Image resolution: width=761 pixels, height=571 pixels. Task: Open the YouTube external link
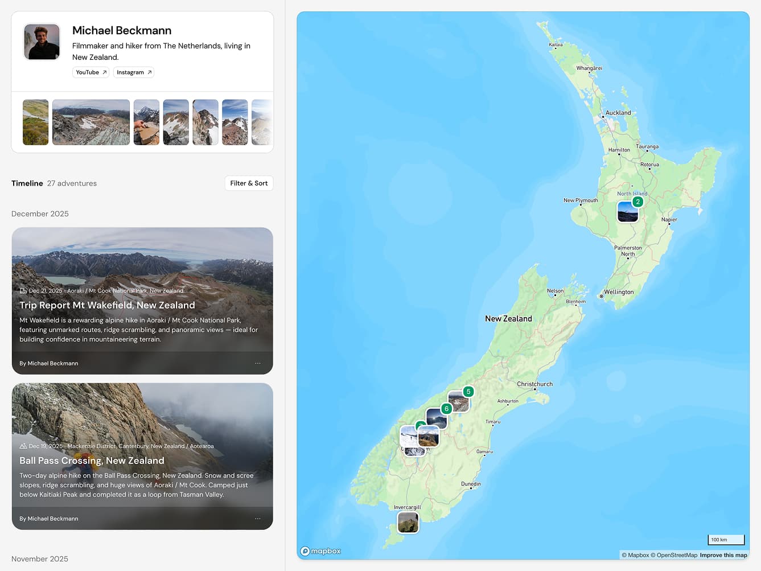(91, 72)
